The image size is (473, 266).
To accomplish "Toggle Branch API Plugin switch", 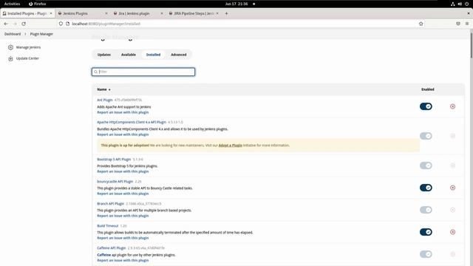I will [426, 210].
